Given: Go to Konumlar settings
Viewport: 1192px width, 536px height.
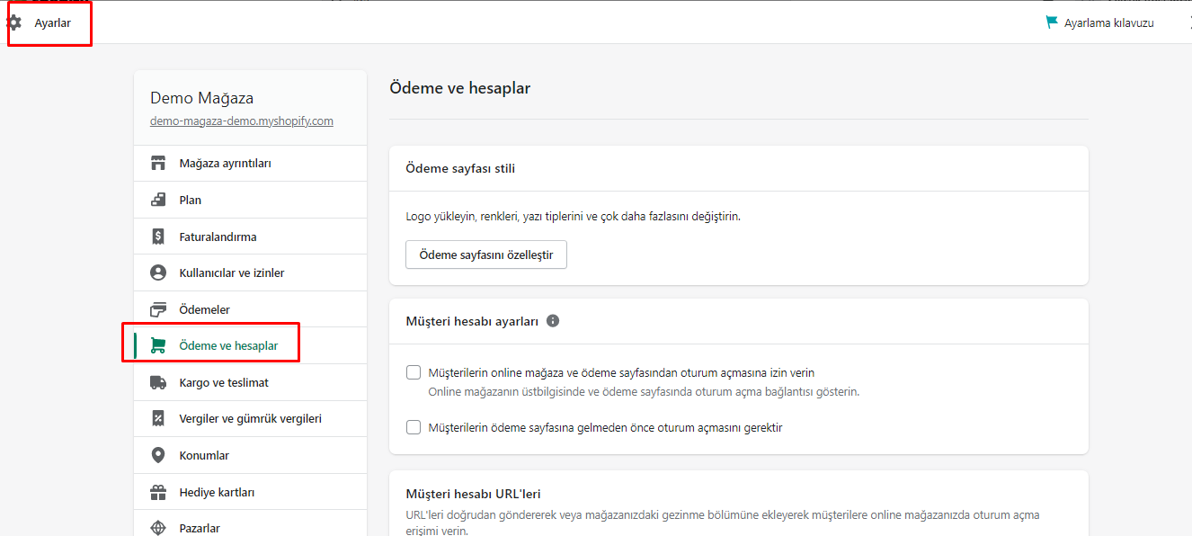Looking at the screenshot, I should click(250, 455).
